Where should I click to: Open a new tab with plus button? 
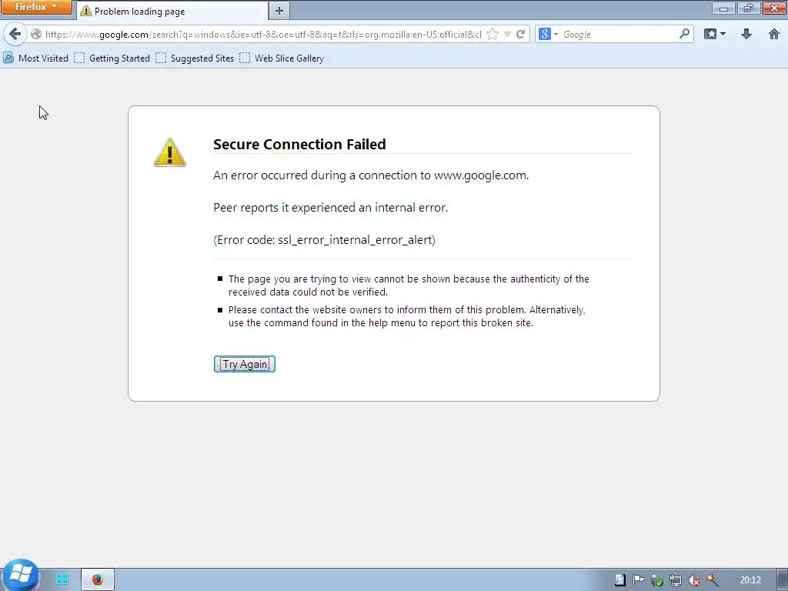pyautogui.click(x=279, y=11)
